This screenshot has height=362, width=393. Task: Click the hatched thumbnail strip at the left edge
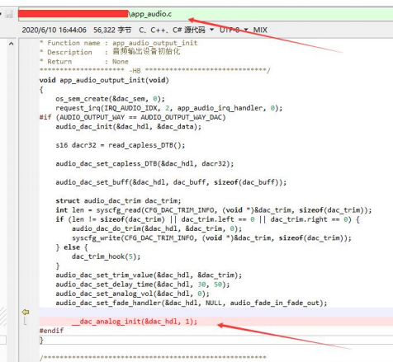click(x=3, y=317)
